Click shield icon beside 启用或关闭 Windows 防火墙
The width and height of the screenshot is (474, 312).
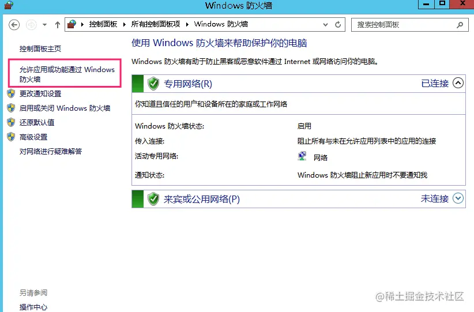[11, 108]
